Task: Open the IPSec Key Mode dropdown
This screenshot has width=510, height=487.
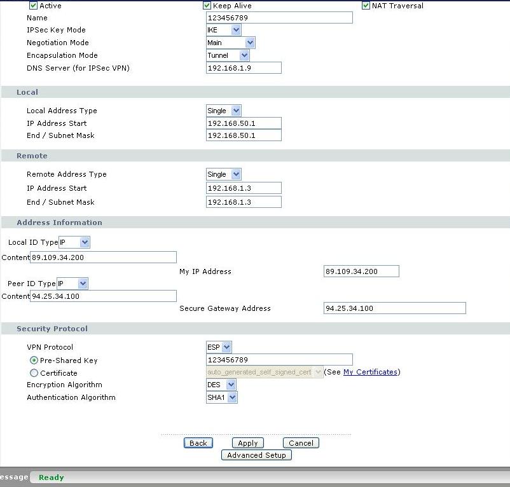Action: pos(223,30)
